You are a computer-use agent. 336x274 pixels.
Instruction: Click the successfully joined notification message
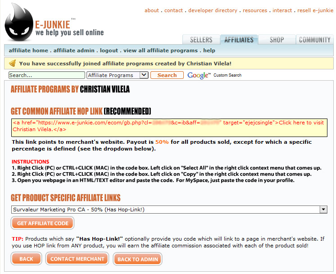(125, 64)
